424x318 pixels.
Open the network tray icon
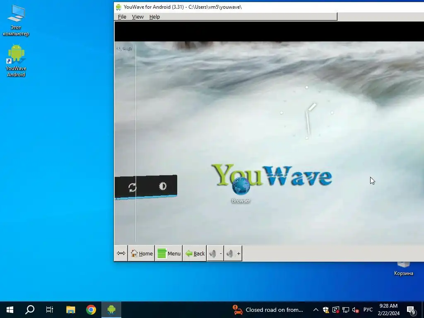tap(346, 310)
